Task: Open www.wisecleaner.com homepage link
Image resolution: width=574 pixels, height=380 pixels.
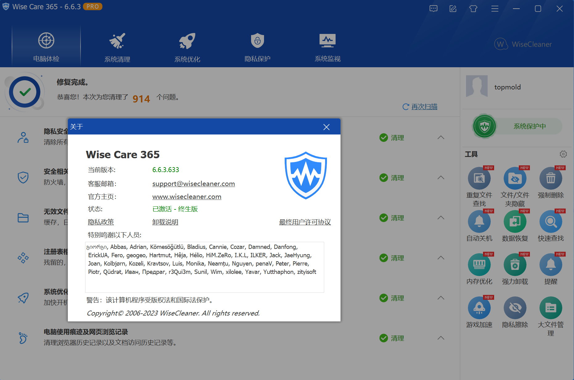Action: point(187,197)
